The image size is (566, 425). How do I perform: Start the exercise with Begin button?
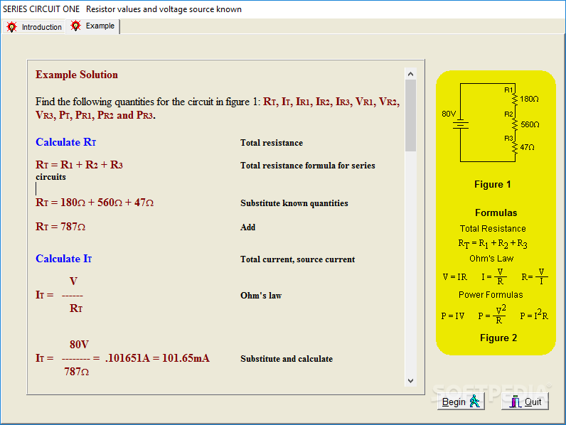tap(461, 402)
